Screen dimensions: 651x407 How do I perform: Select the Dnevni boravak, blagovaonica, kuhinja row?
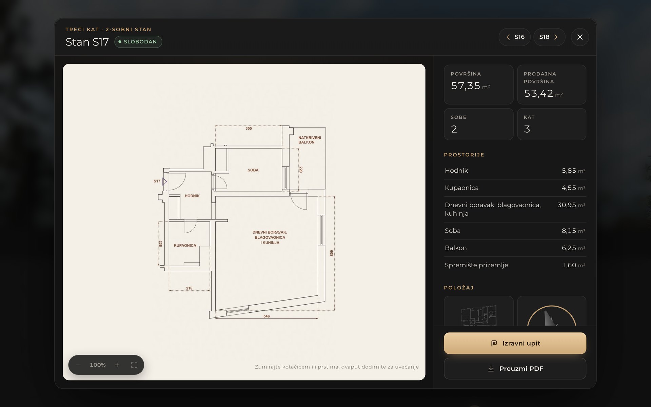[x=515, y=209]
